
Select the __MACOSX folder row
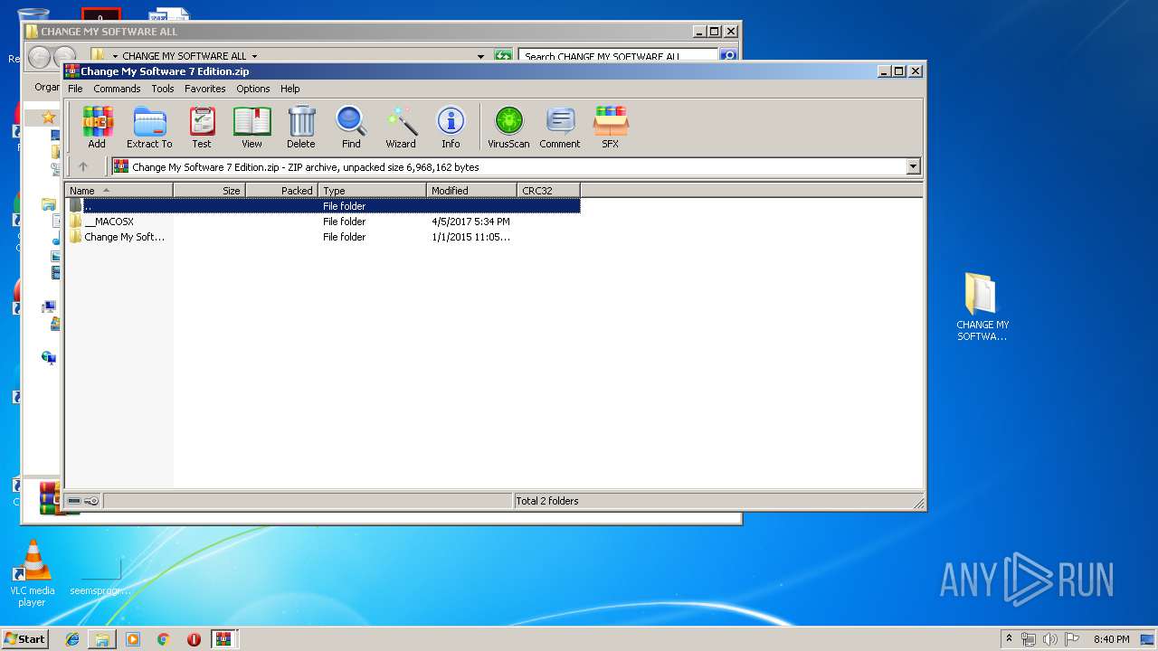(323, 222)
